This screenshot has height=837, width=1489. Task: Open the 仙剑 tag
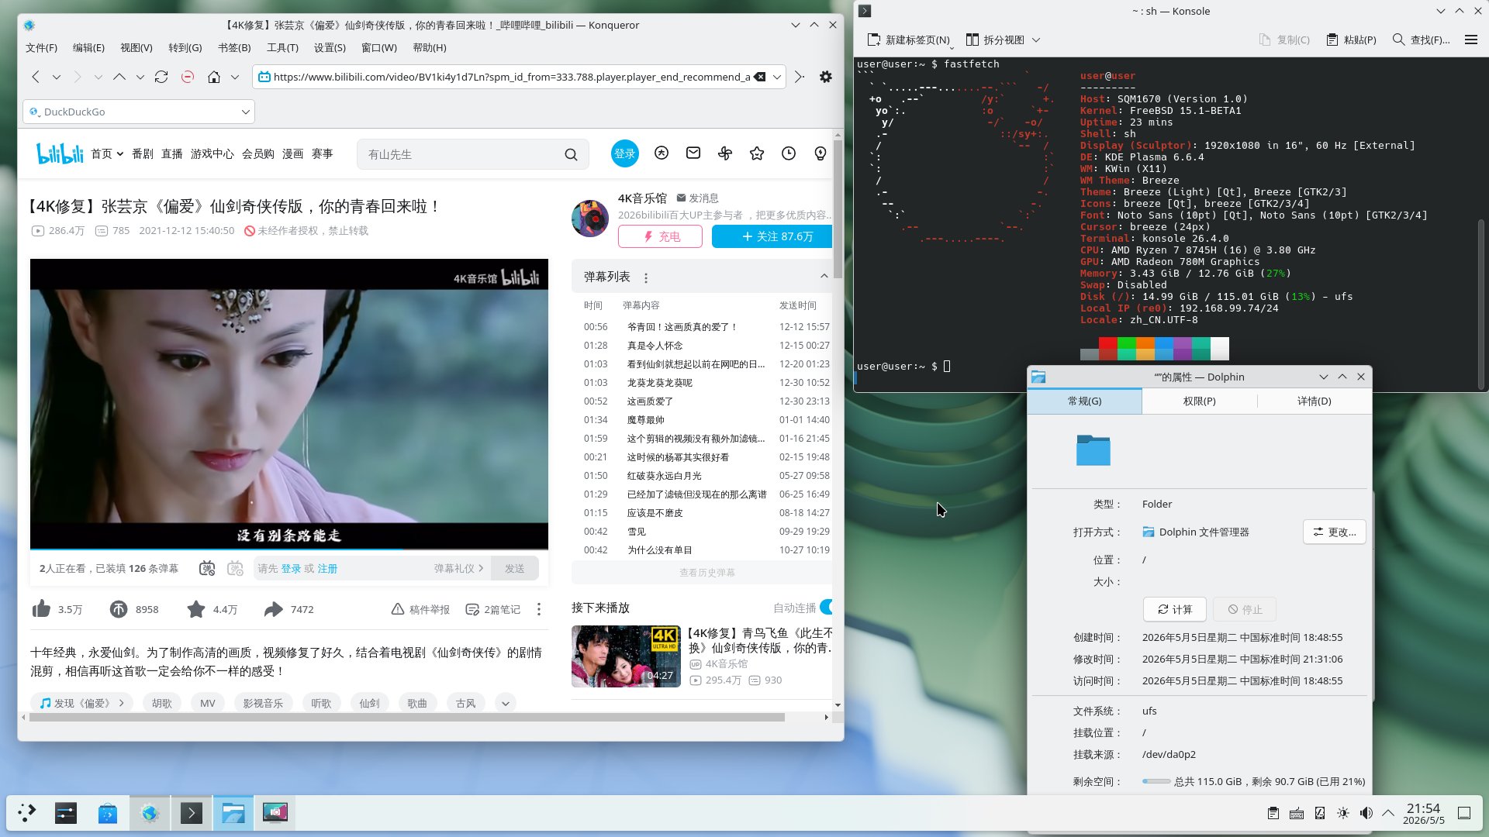point(369,703)
